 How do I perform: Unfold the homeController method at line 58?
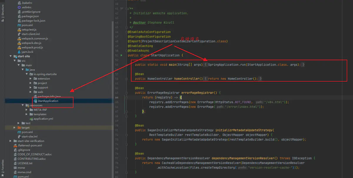click(x=126, y=79)
